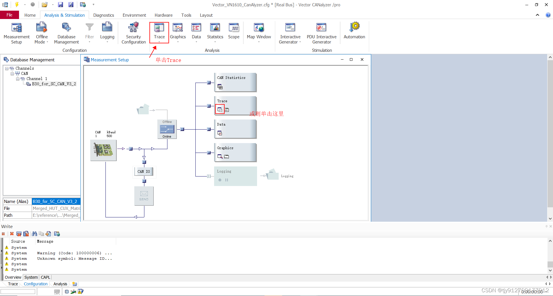Expand the Logging ribbon dropdown
Image resolution: width=553 pixels, height=296 pixels.
click(x=107, y=42)
